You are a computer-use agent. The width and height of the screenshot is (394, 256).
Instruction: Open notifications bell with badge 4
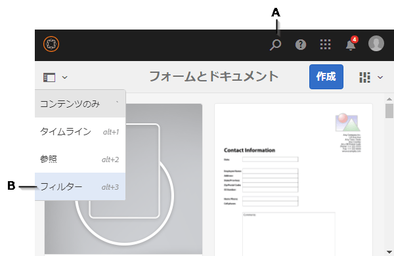(351, 44)
